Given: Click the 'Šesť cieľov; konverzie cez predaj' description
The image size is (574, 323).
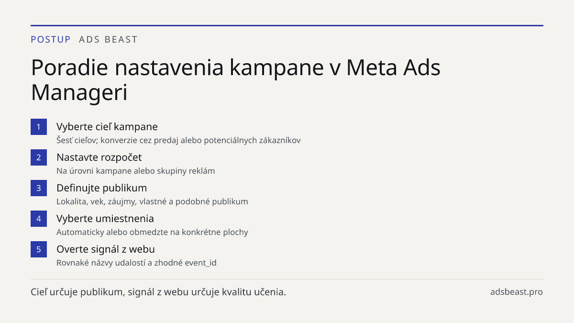Looking at the screenshot, I should click(x=178, y=140).
